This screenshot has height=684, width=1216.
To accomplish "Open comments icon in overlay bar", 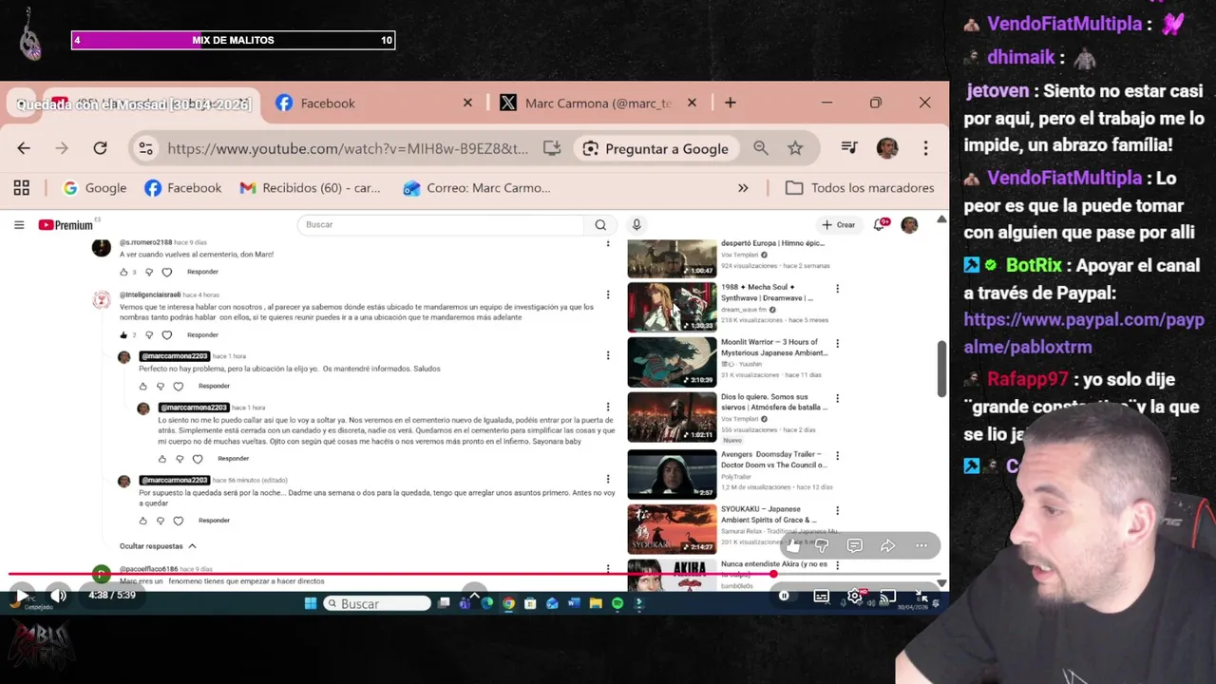I will pos(855,545).
